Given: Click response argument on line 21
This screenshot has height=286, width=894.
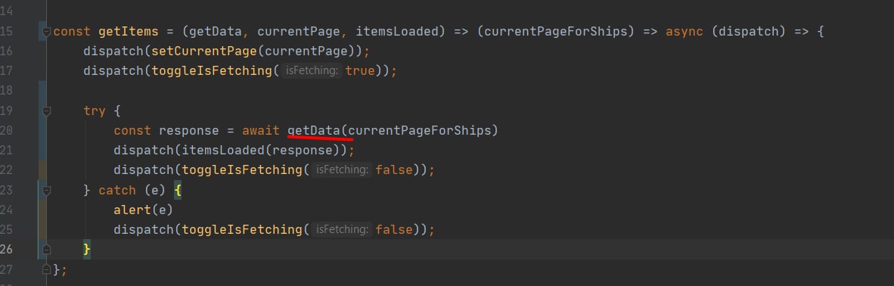Looking at the screenshot, I should click(302, 150).
